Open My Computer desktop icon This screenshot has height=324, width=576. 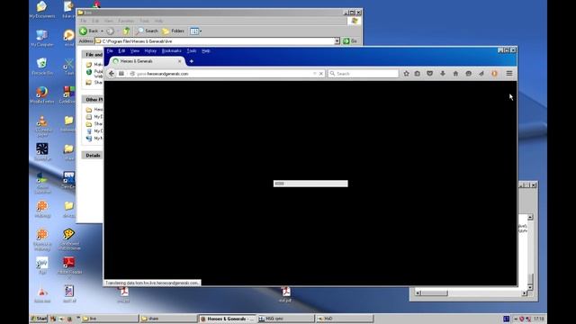pyautogui.click(x=42, y=38)
